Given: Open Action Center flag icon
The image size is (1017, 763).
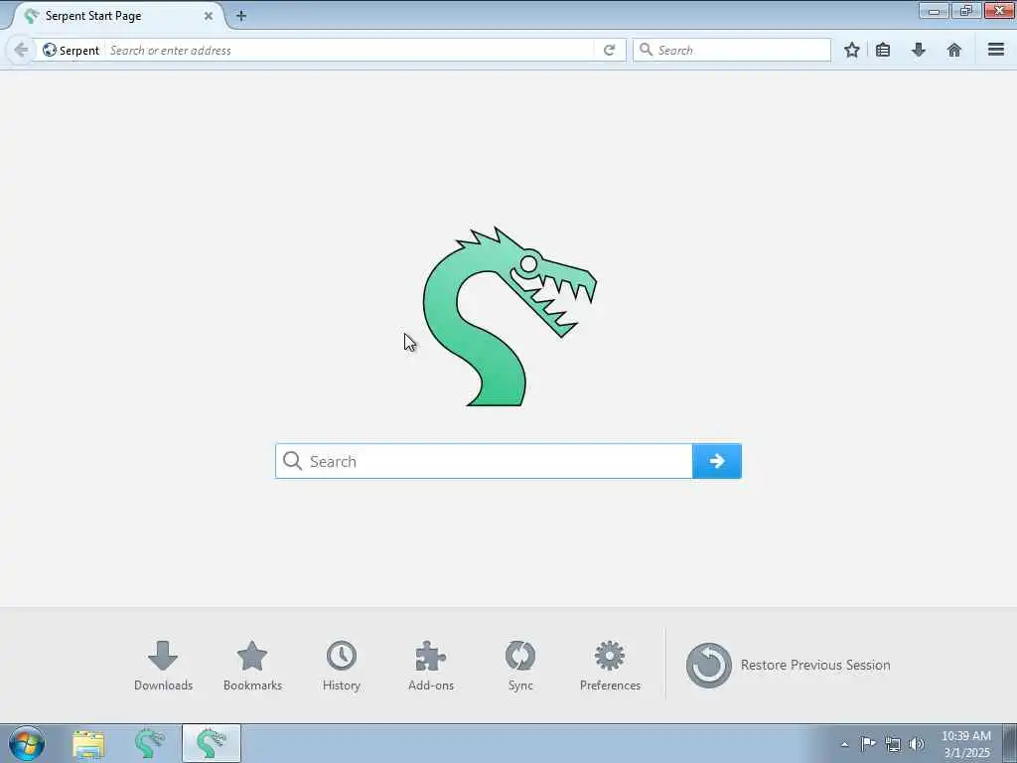Looking at the screenshot, I should point(868,743).
